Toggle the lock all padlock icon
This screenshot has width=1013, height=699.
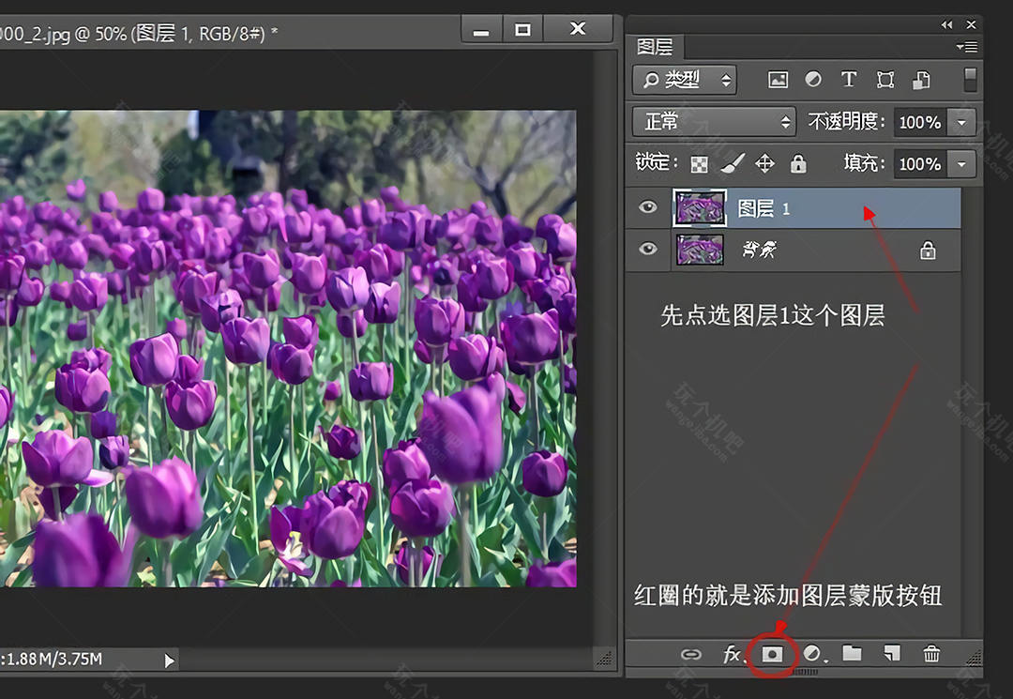pos(798,164)
